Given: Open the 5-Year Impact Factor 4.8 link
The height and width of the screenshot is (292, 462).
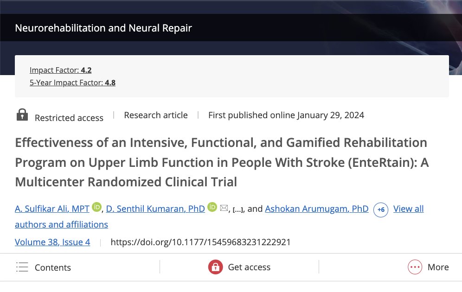Looking at the screenshot, I should pyautogui.click(x=72, y=83).
